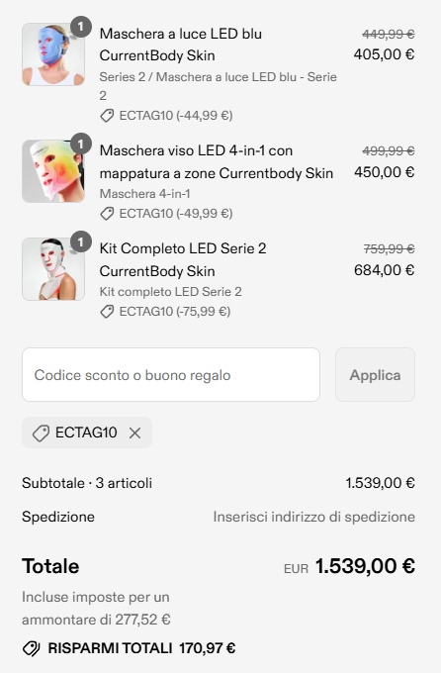
Task: Click the tag icon beside ECTAG10 (-44,99 €)
Action: pyautogui.click(x=107, y=116)
